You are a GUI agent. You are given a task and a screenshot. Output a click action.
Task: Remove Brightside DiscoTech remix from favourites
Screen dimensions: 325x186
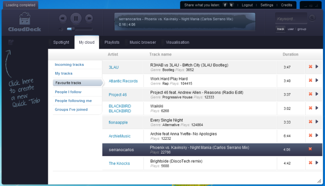tap(310, 162)
